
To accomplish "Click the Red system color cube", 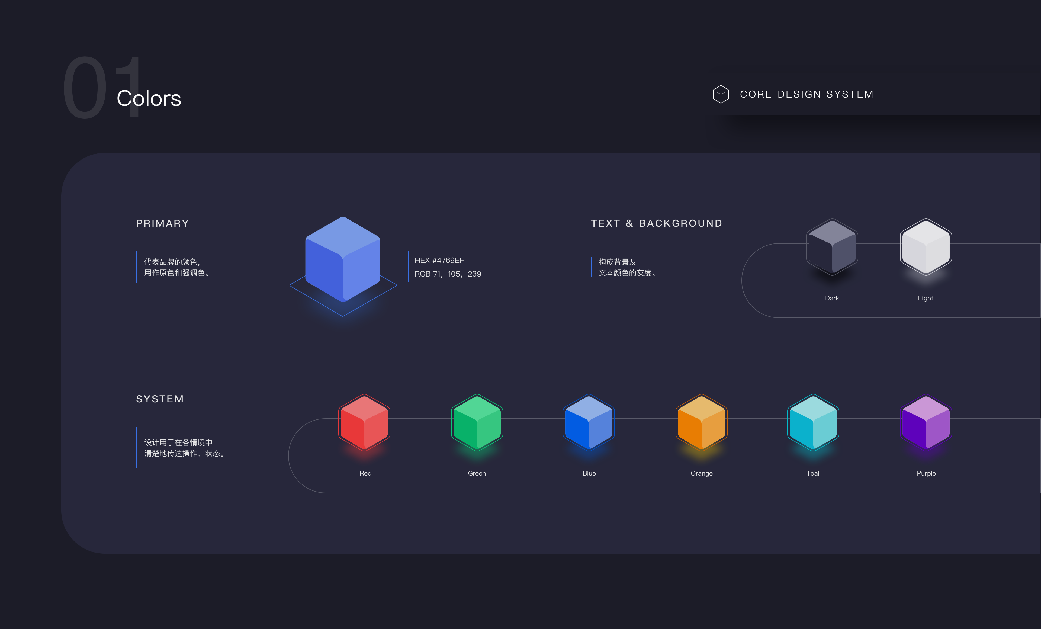I will coord(364,422).
